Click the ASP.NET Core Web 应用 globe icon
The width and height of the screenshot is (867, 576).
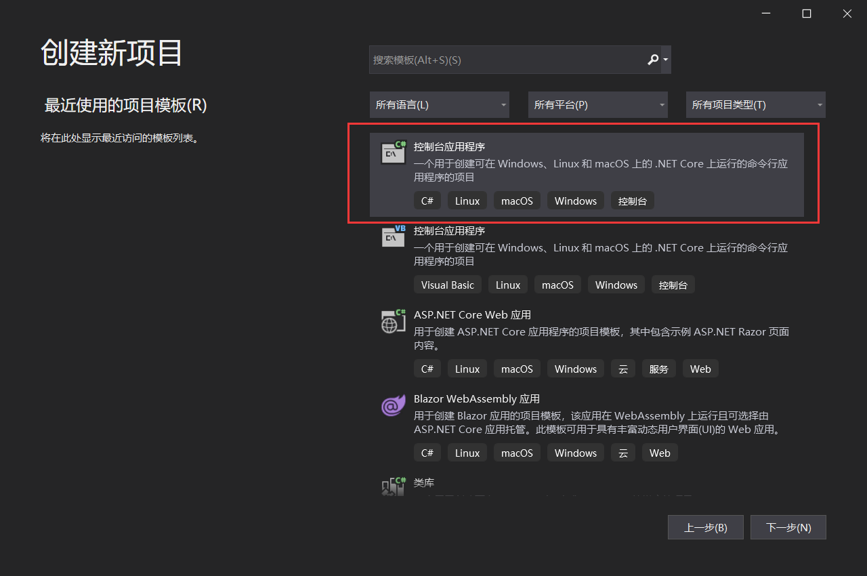393,320
